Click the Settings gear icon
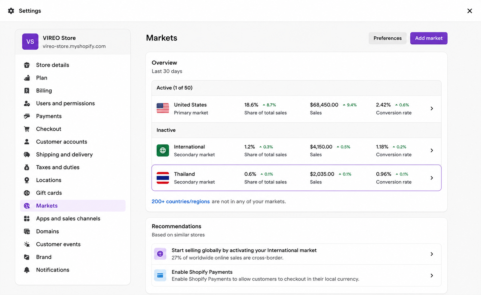 point(11,11)
